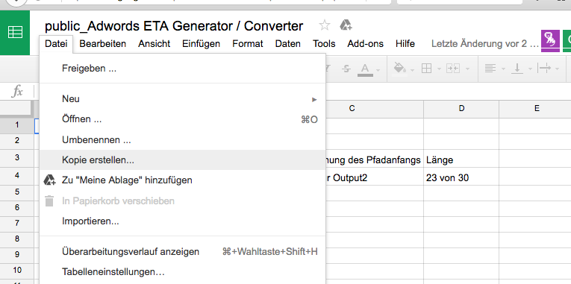Expand the horizontal align dropdown arrow
This screenshot has width=571, height=284.
(x=503, y=69)
